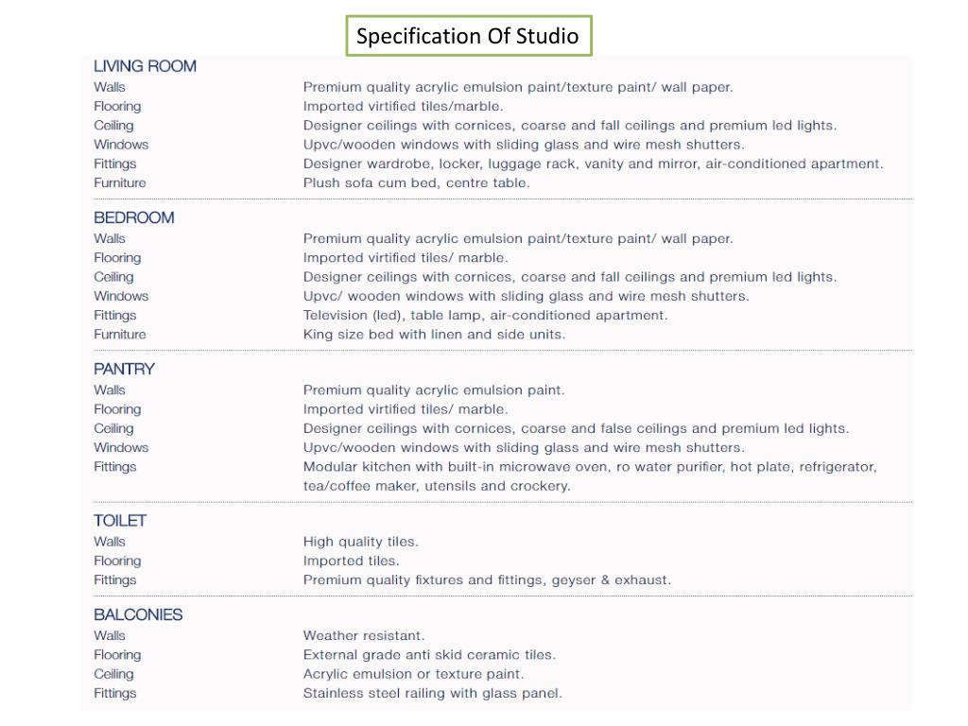Select Pantry Premium quality acrylic emulsion paint
This screenshot has height=726, width=968.
pos(434,390)
